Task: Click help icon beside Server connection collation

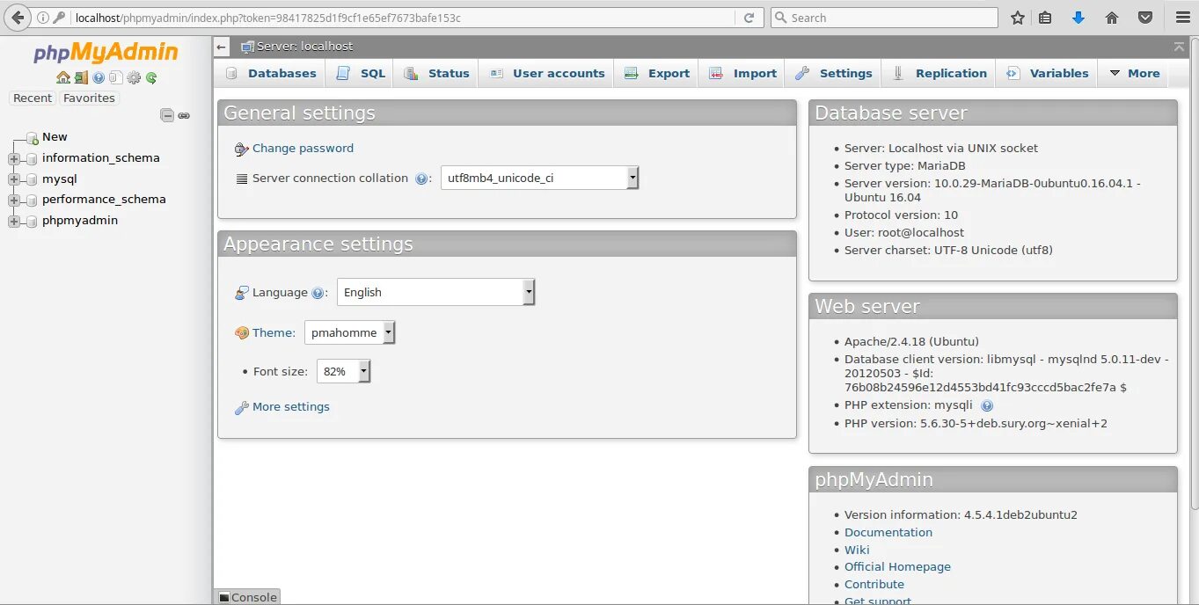Action: point(421,179)
